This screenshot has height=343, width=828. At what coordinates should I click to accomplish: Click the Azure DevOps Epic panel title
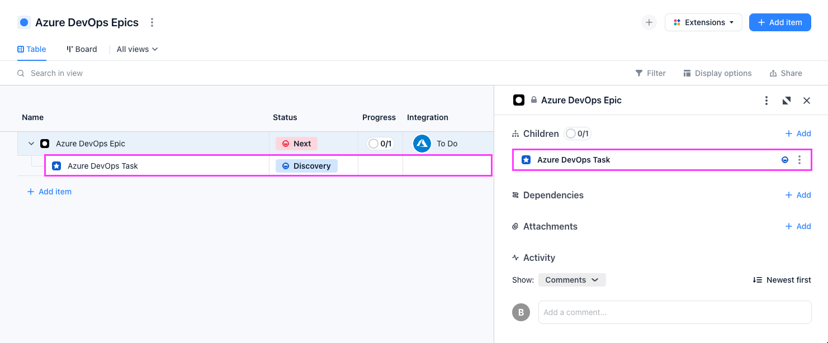581,100
